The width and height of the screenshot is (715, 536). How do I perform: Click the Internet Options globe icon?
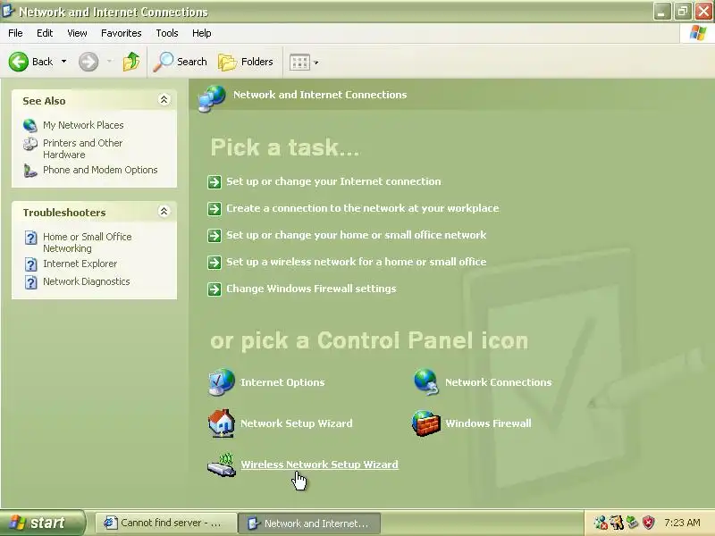pyautogui.click(x=222, y=382)
